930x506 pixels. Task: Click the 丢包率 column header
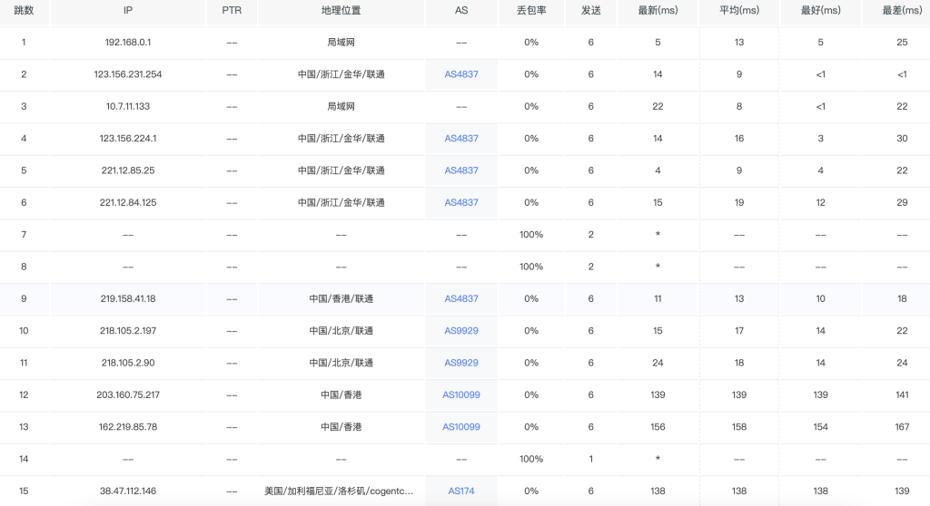[530, 10]
